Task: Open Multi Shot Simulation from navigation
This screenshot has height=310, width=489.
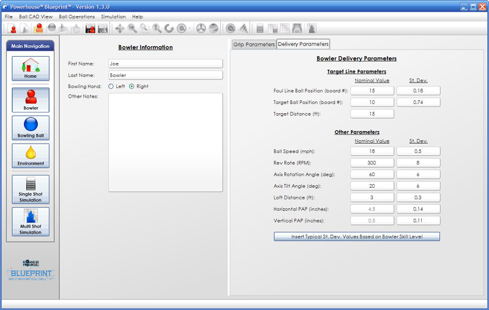Action: point(31,222)
